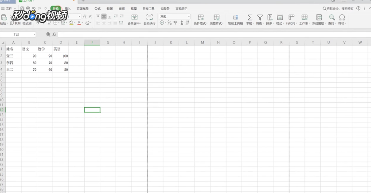Click the increase indent icon

coord(121,16)
